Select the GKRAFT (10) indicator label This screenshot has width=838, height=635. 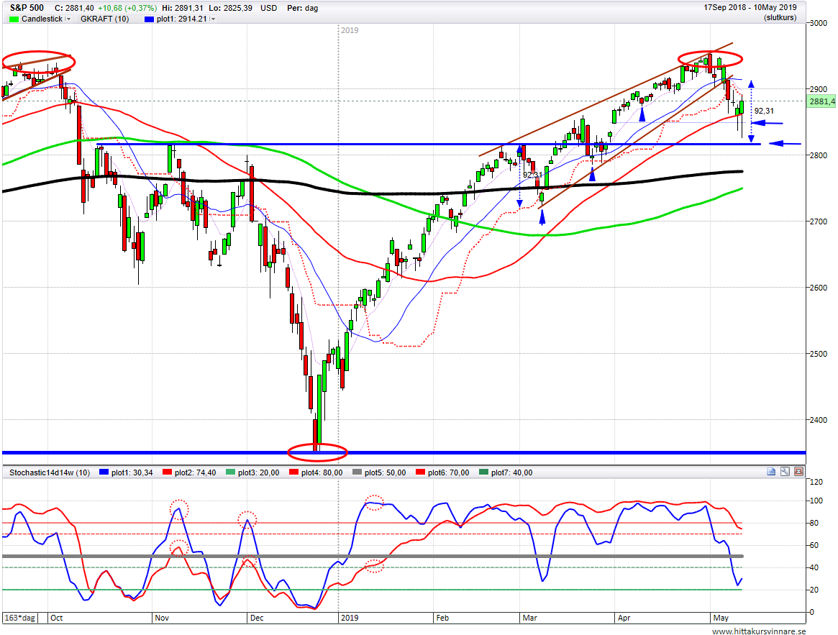(105, 19)
